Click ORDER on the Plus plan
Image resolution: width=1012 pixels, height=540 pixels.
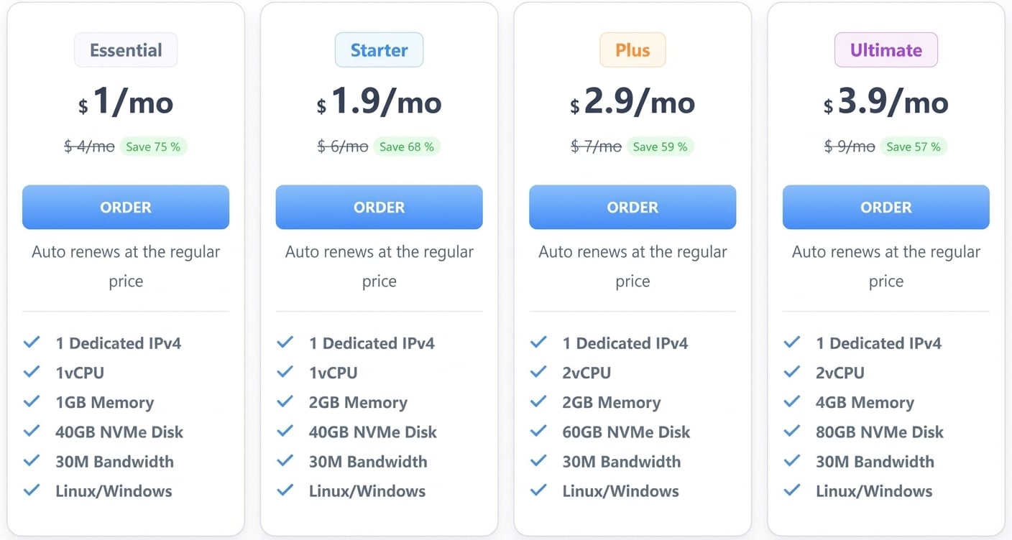632,207
